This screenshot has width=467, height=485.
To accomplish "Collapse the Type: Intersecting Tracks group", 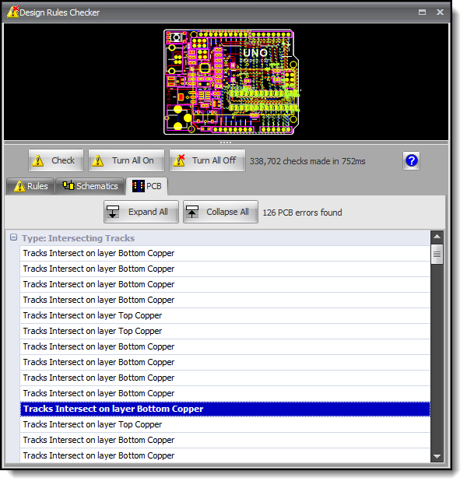I will coord(13,237).
